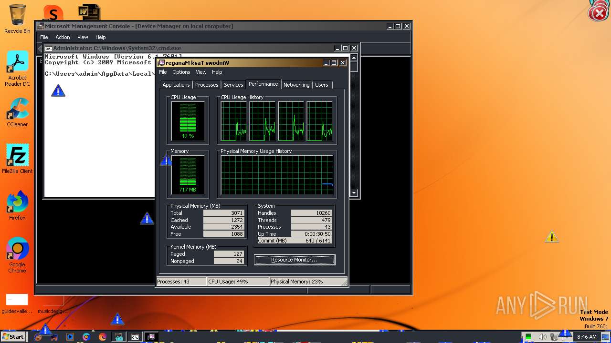This screenshot has width=611, height=343.
Task: Switch to Task Manager taskbar button
Action: (151, 337)
